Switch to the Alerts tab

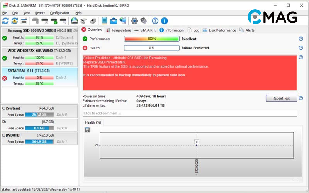pyautogui.click(x=247, y=30)
